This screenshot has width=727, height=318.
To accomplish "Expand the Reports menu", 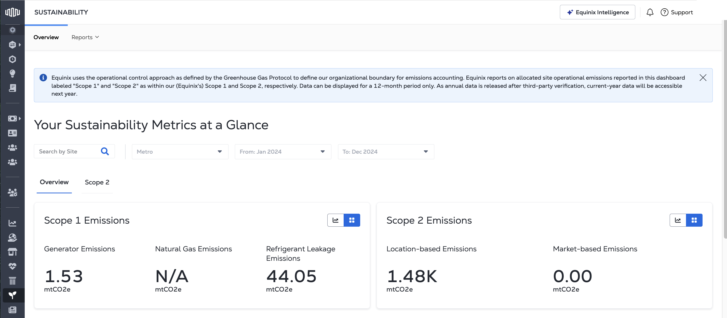I will pyautogui.click(x=85, y=37).
